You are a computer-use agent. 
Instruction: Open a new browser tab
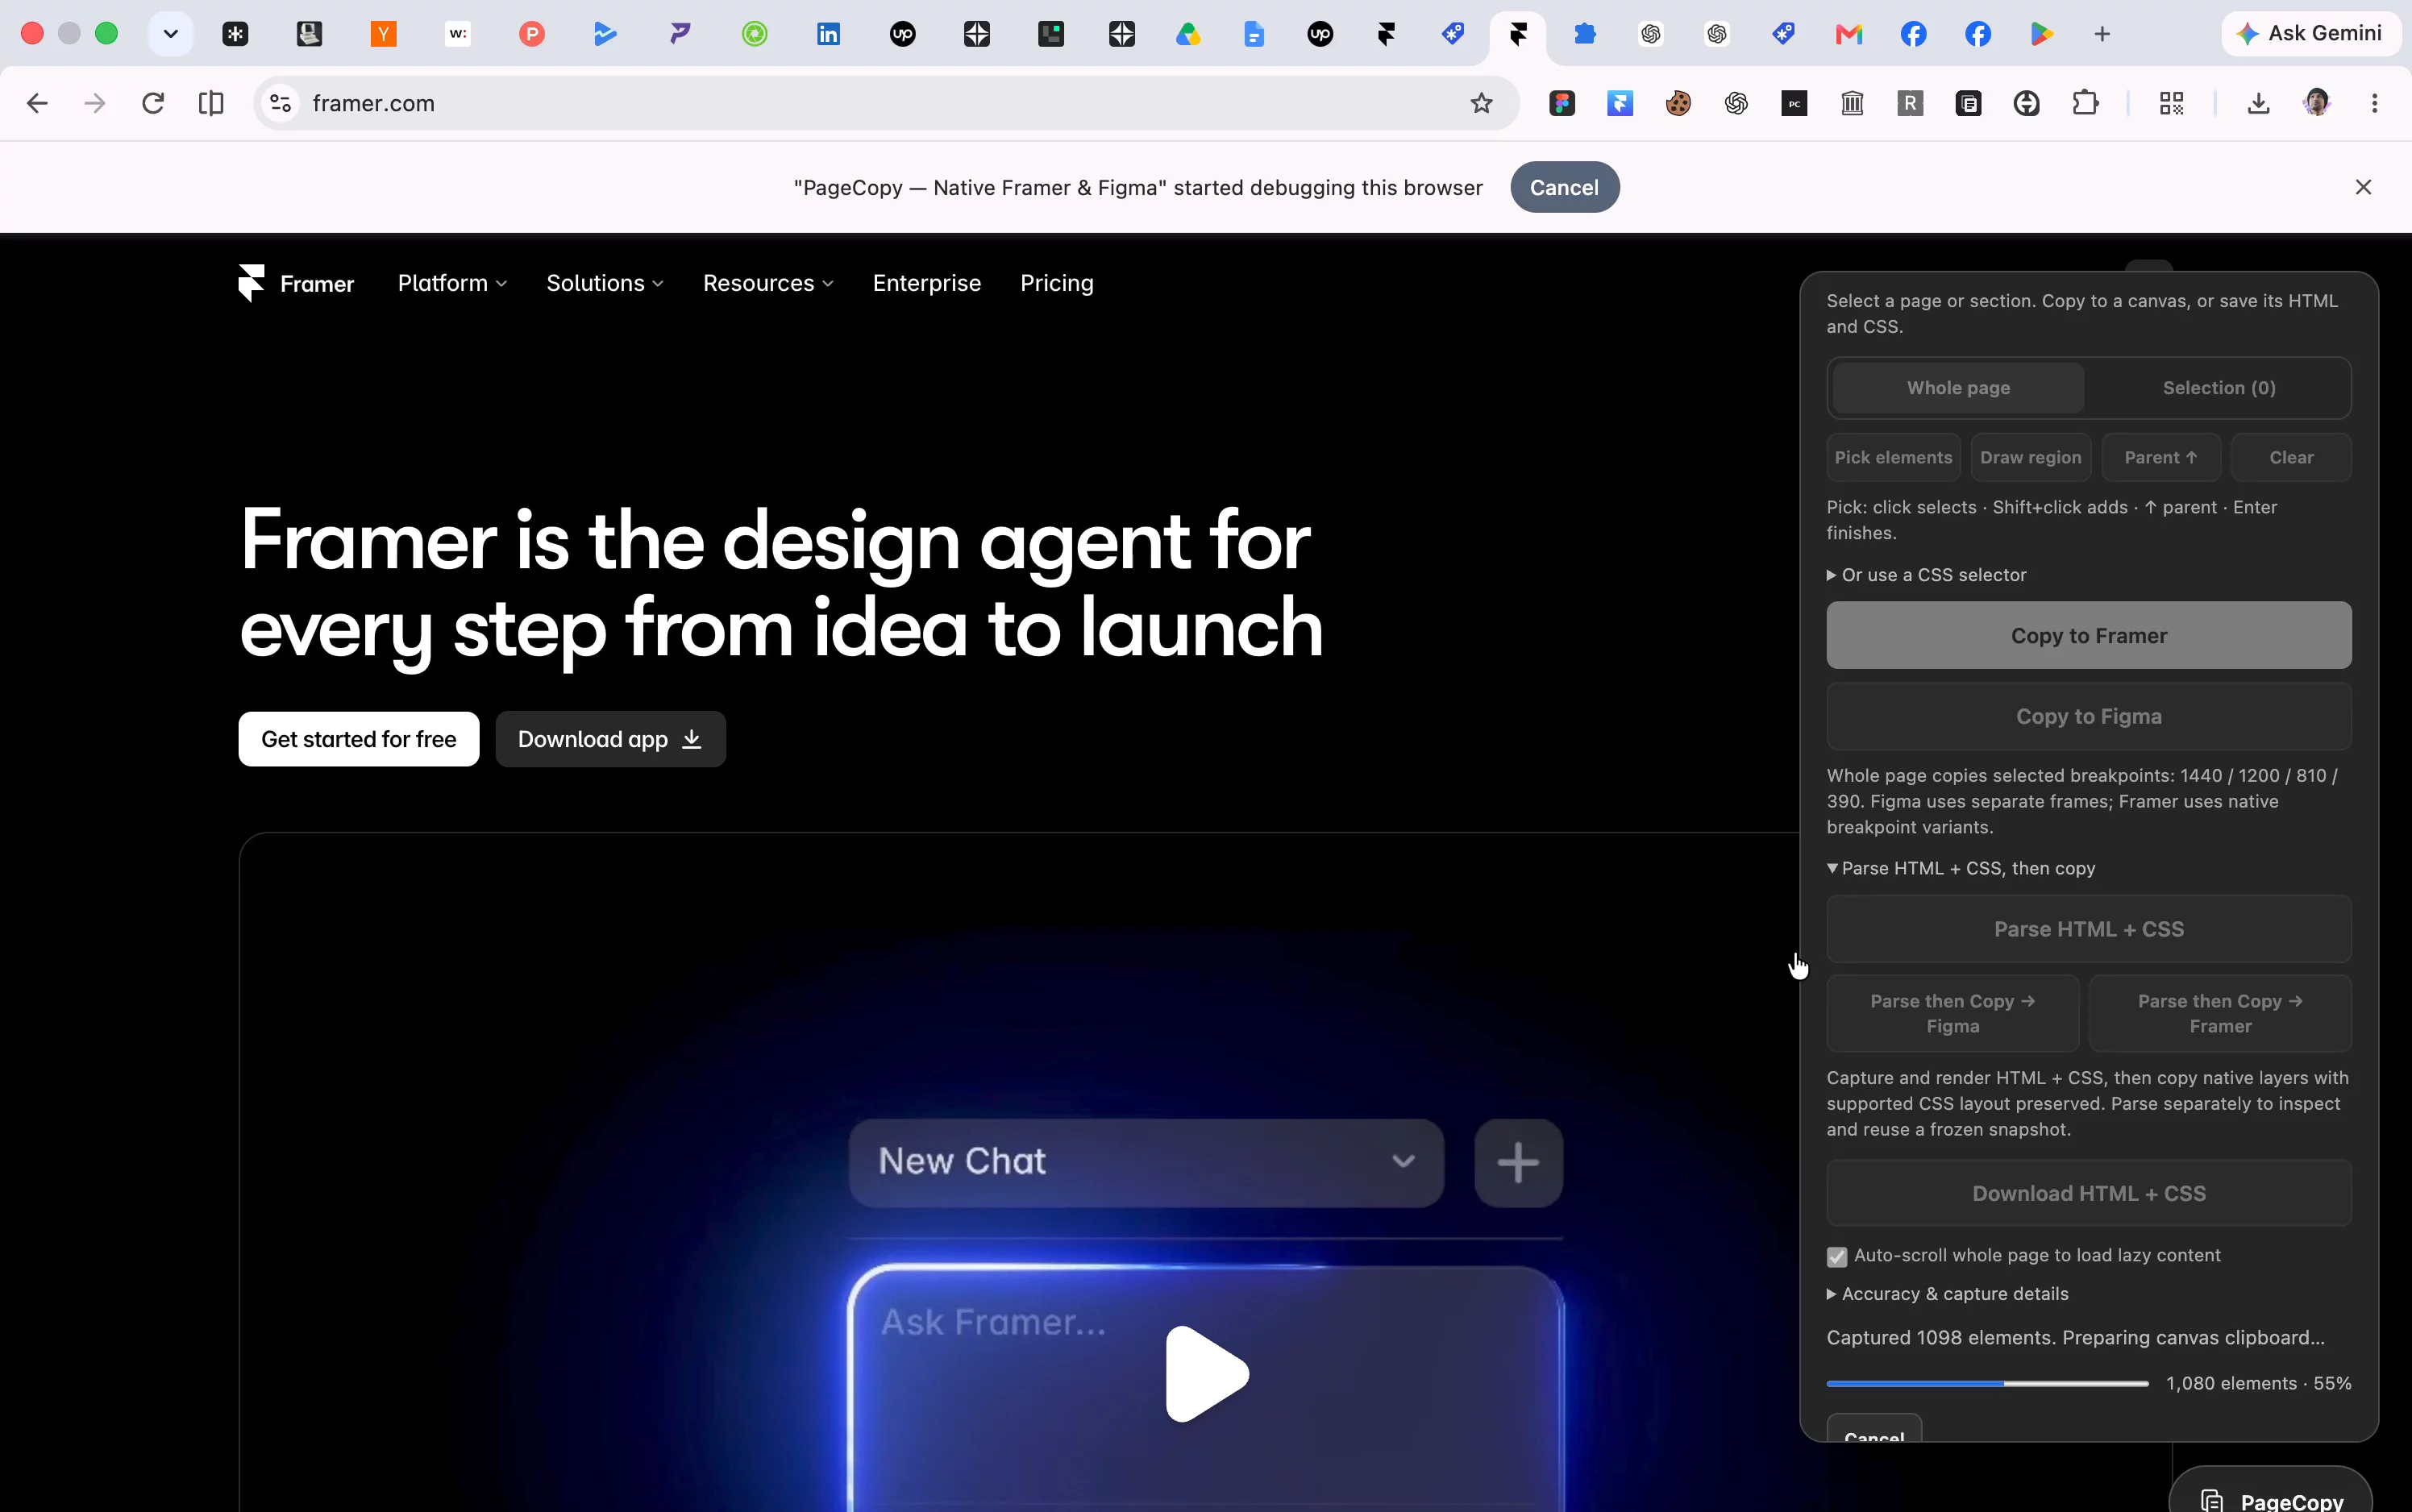click(x=2102, y=34)
